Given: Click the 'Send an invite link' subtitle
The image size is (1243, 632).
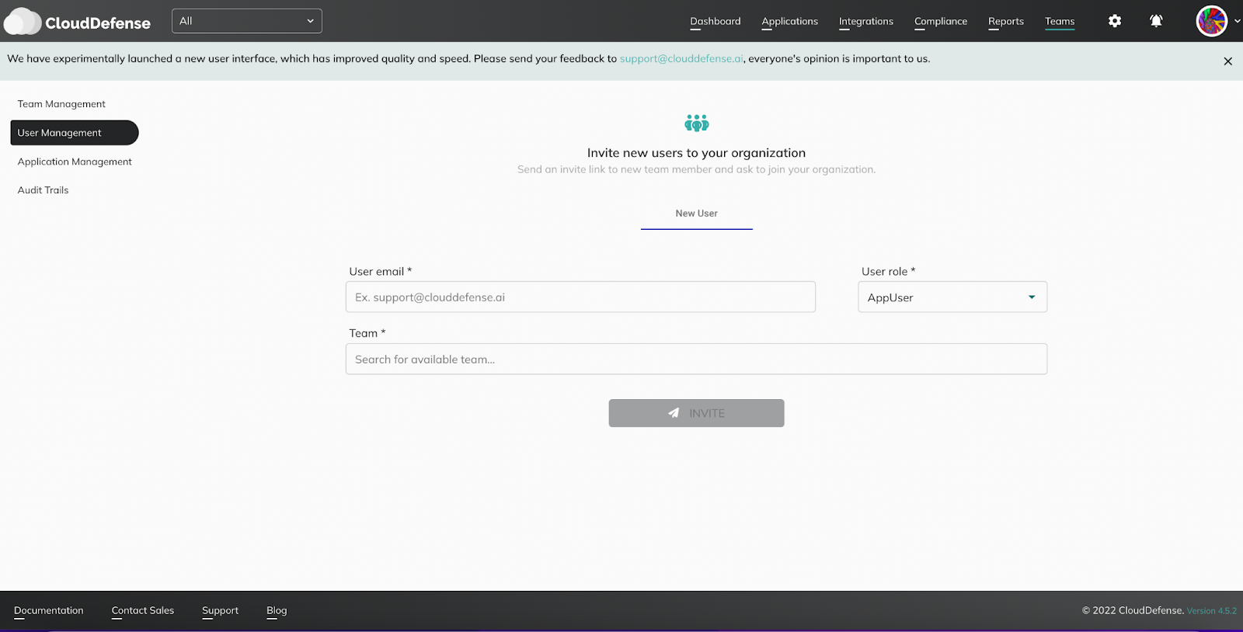Looking at the screenshot, I should coord(696,169).
